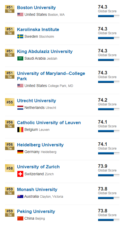Screen dimensions: 124x225
Task: Click Utrecht University's global score bar
Action: [x=109, y=109]
